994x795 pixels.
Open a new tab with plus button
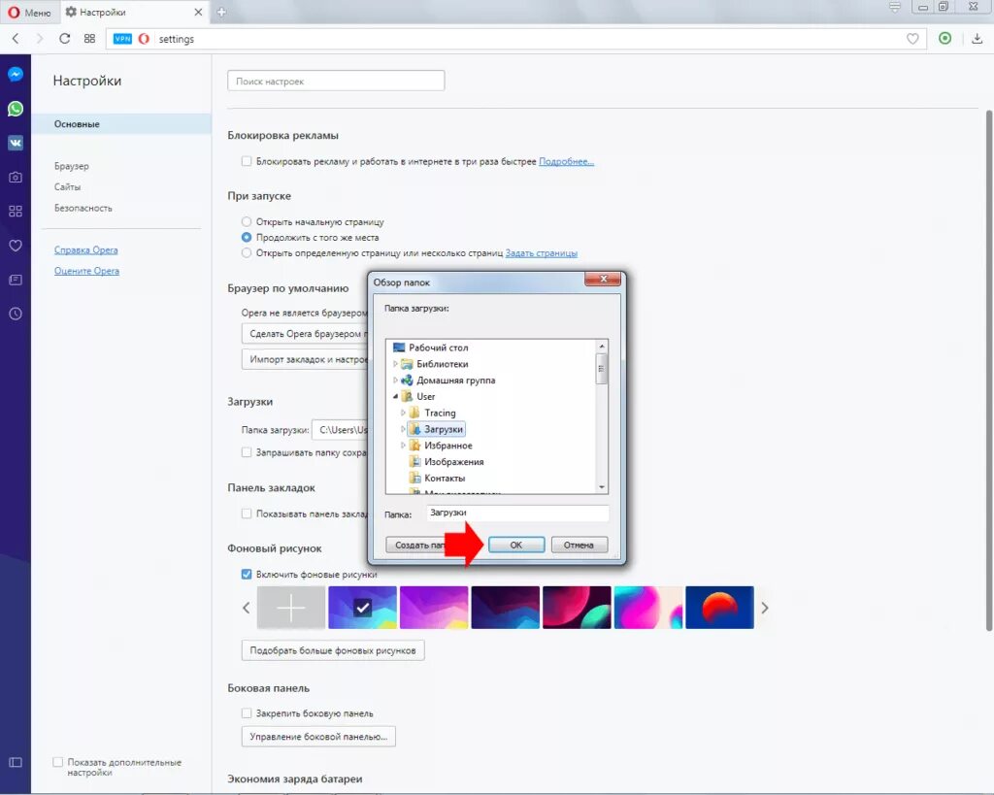221,12
